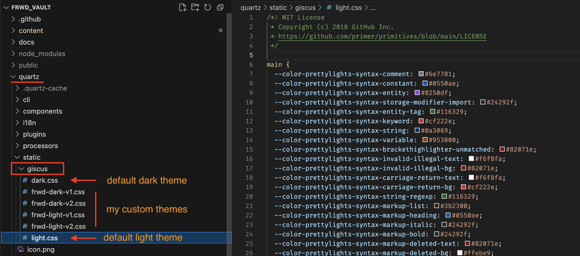The width and height of the screenshot is (580, 256).
Task: Open the primer primitives LICENSE link
Action: pyautogui.click(x=382, y=36)
